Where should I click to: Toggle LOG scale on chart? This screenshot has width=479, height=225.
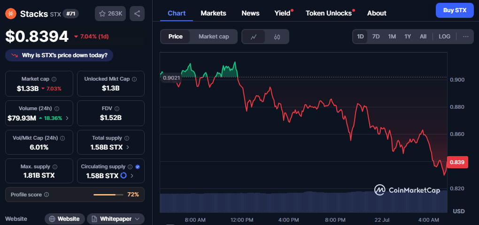point(444,37)
